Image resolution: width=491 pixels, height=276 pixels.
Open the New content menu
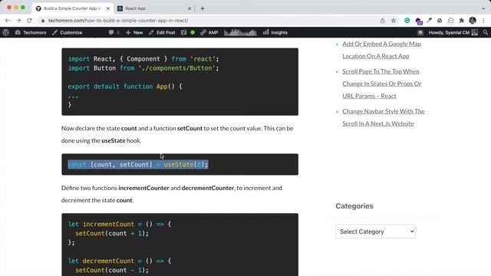(134, 32)
